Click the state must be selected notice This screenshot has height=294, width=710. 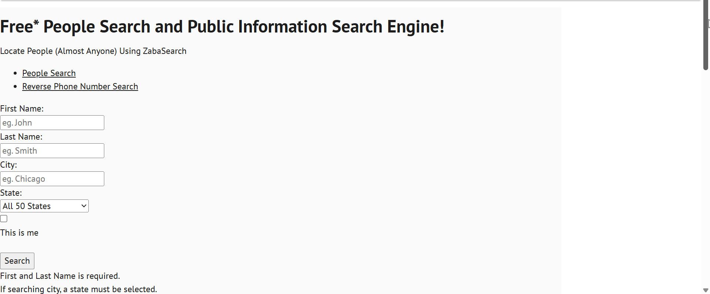[78, 289]
